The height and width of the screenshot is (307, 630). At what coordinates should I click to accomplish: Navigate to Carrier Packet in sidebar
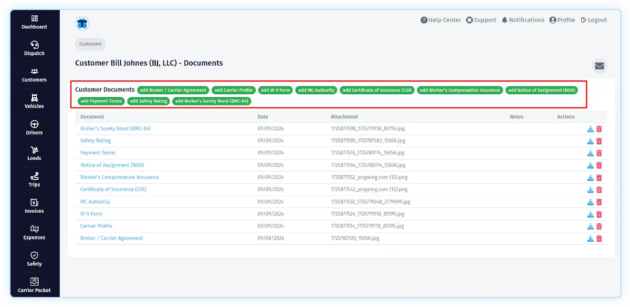tap(34, 285)
